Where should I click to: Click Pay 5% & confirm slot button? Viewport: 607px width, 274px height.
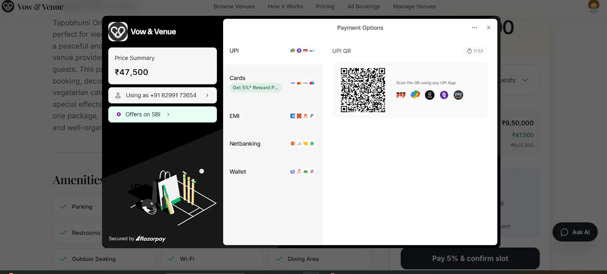tap(470, 258)
